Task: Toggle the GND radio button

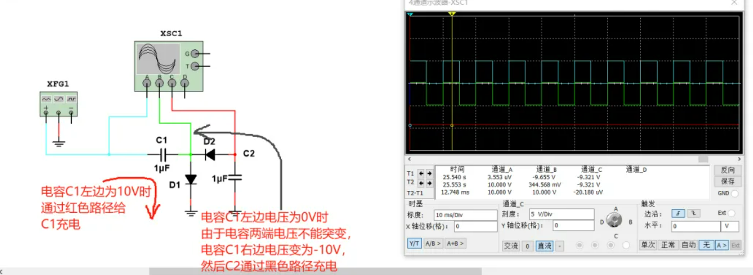Action: [734, 193]
